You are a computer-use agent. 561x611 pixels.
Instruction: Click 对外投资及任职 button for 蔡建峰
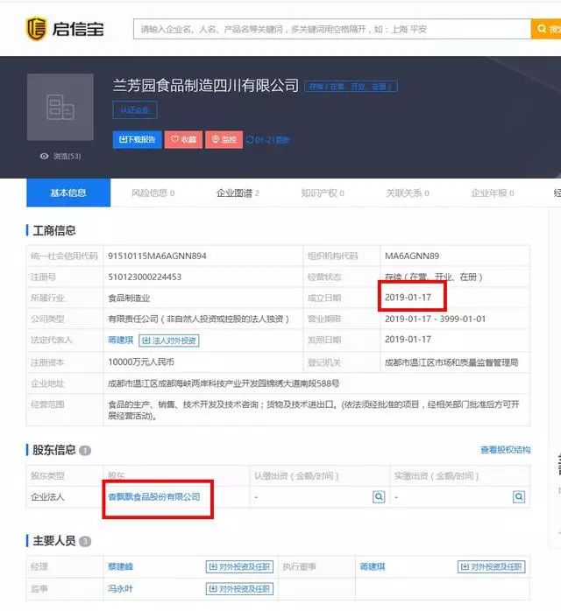(239, 566)
